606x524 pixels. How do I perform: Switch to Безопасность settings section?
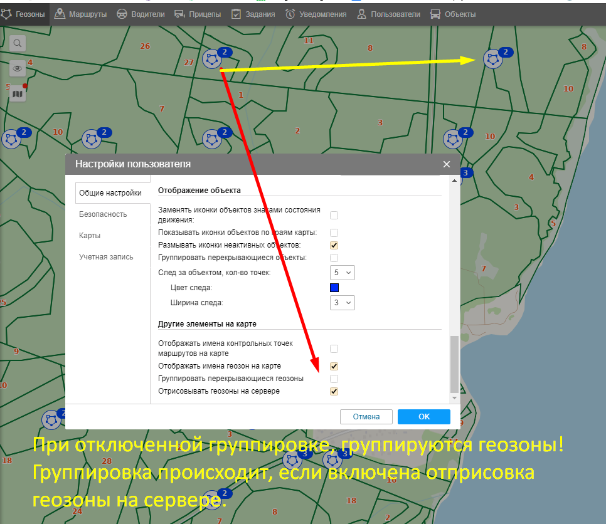[103, 214]
